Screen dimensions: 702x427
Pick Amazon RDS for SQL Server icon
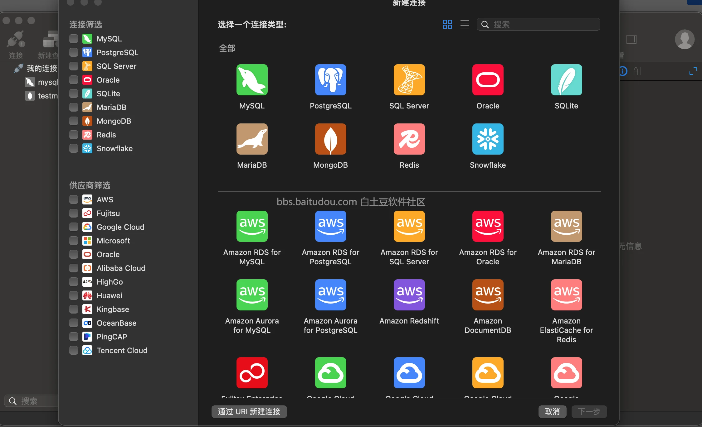coord(409,226)
